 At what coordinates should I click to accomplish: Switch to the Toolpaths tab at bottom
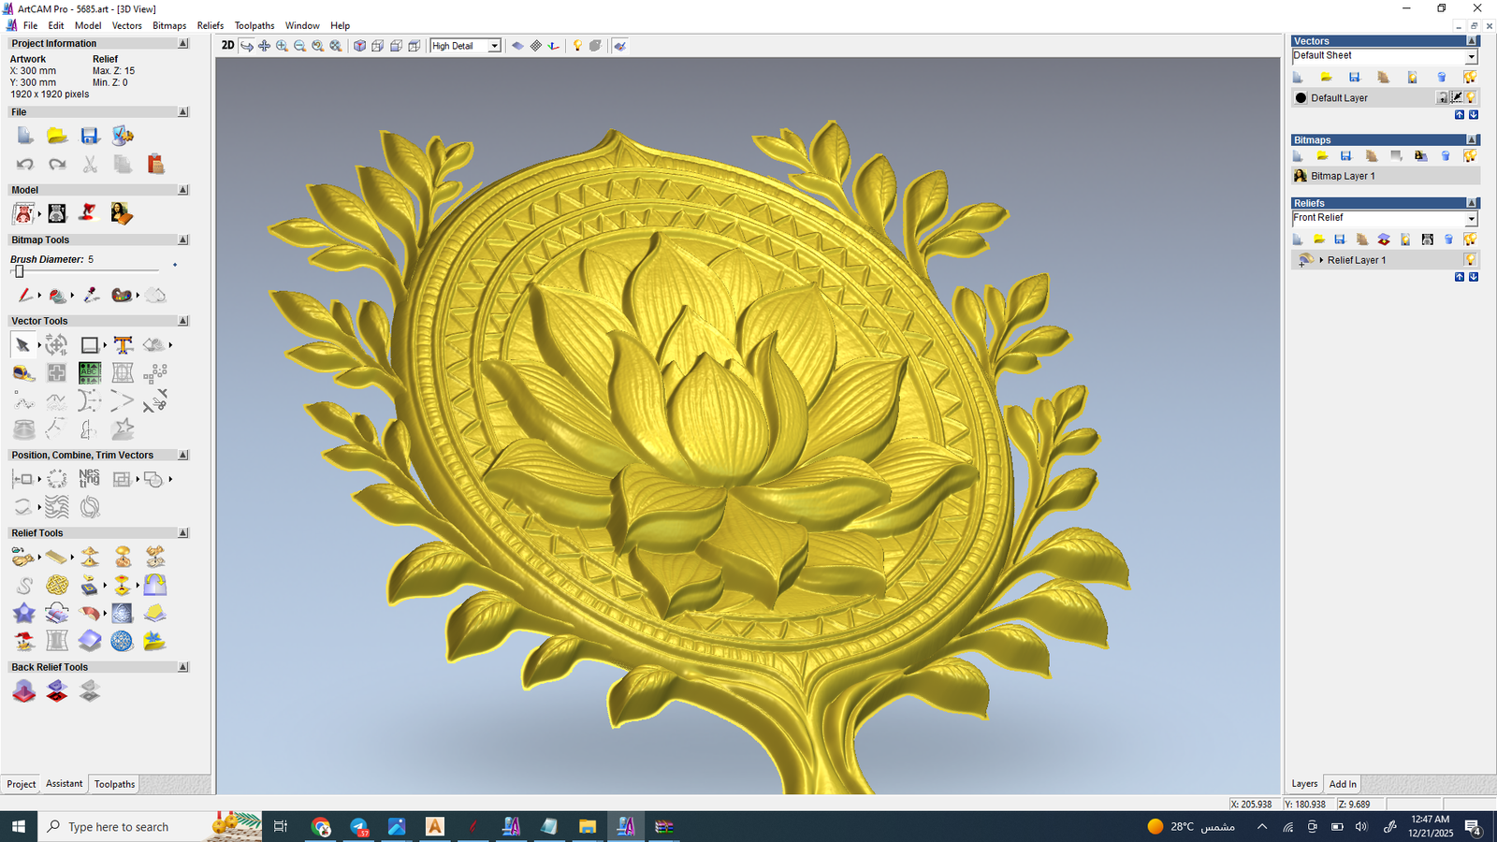click(114, 784)
